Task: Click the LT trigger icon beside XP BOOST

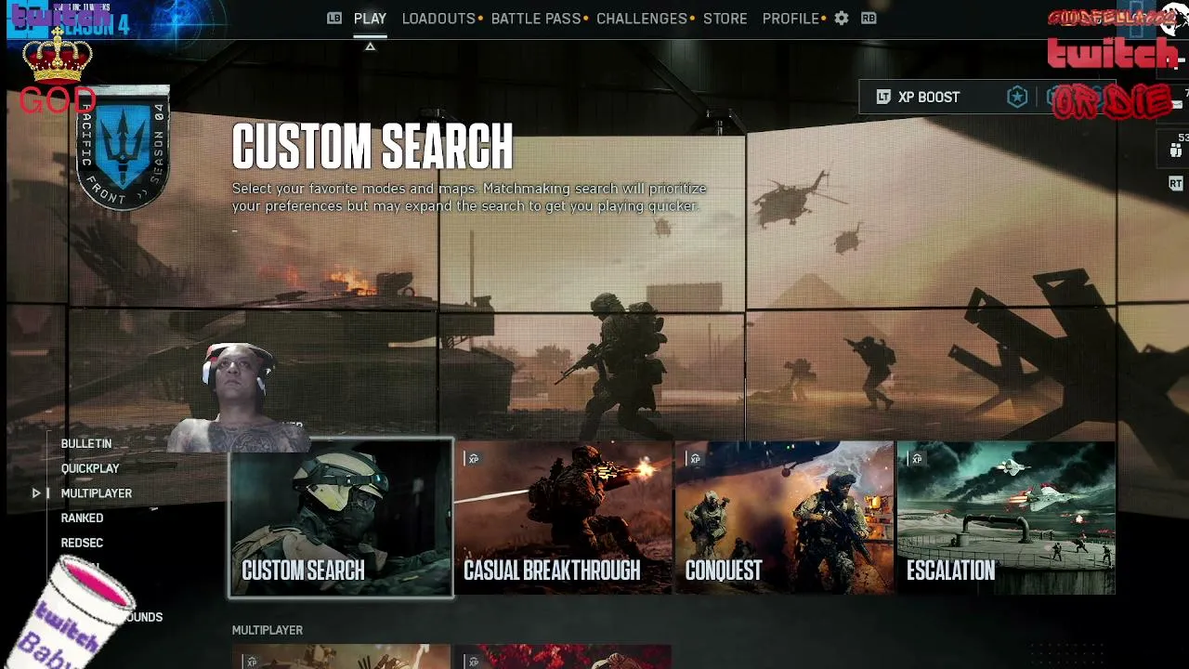Action: pos(883,97)
